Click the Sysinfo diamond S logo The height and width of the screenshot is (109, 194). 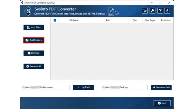point(27,11)
